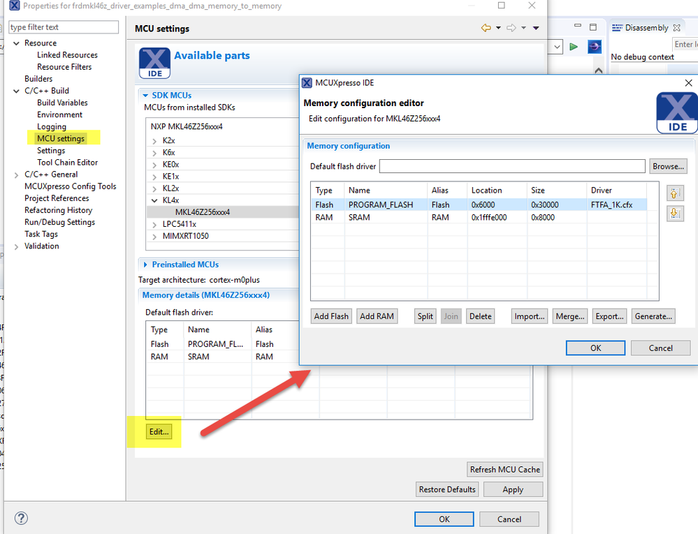This screenshot has height=534, width=698.
Task: Click the Apply button
Action: pos(513,489)
